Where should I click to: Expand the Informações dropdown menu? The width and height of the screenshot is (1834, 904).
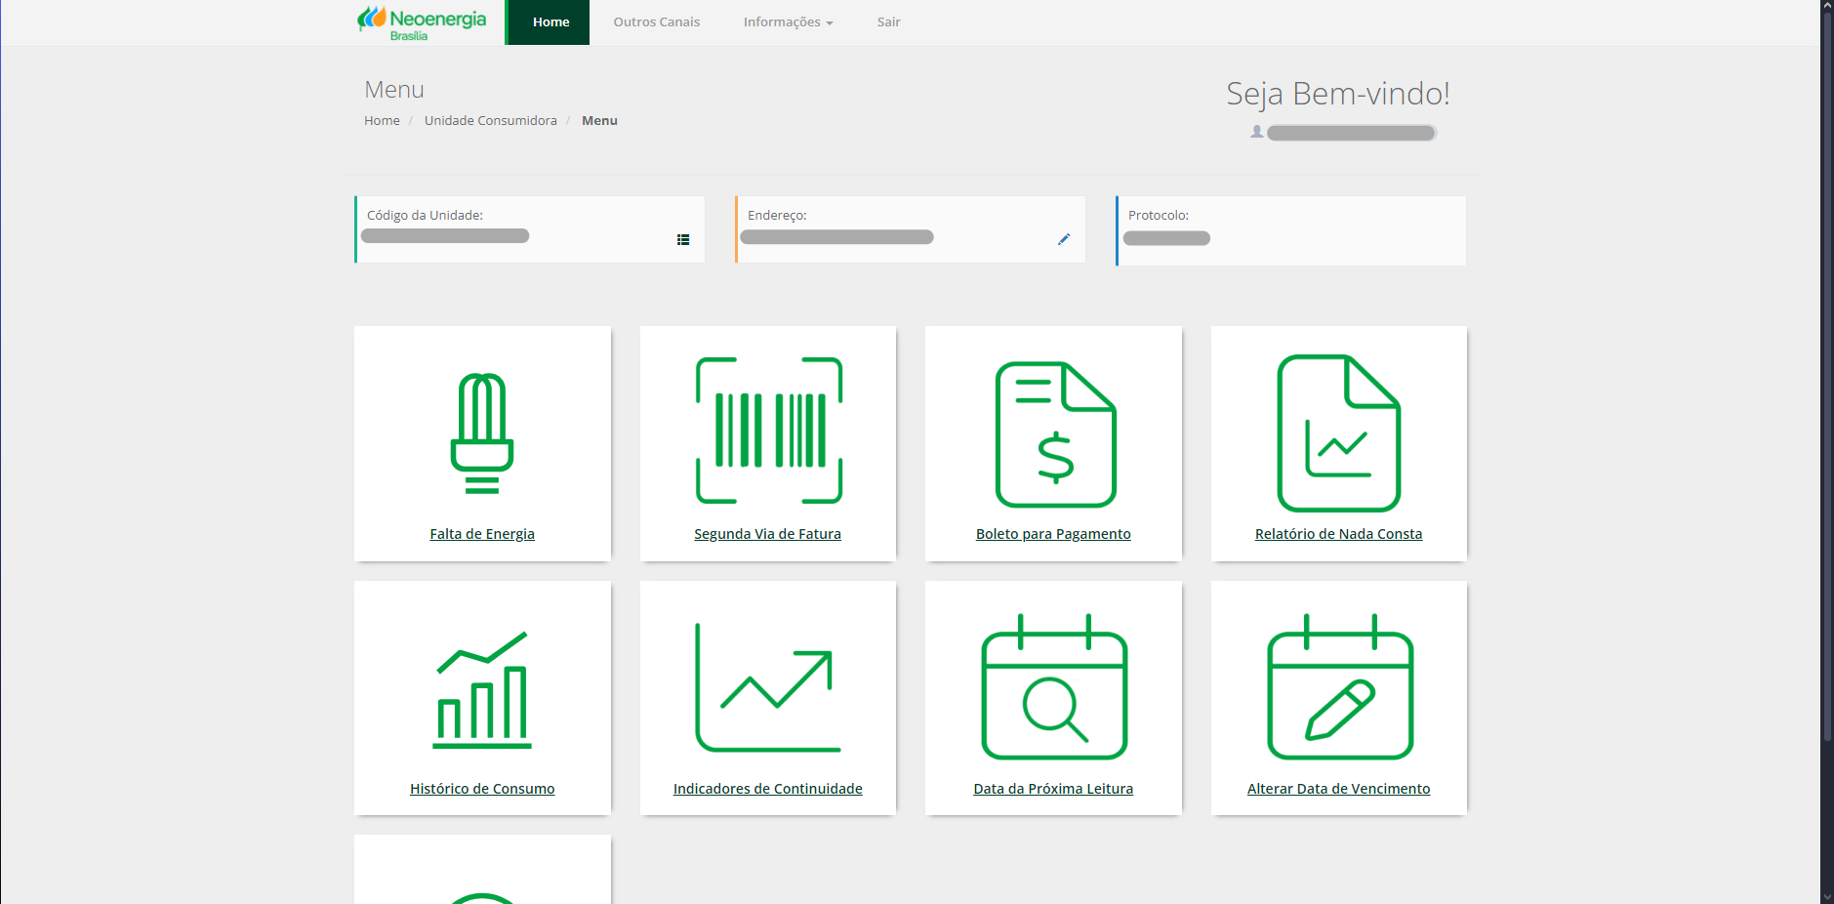point(788,22)
